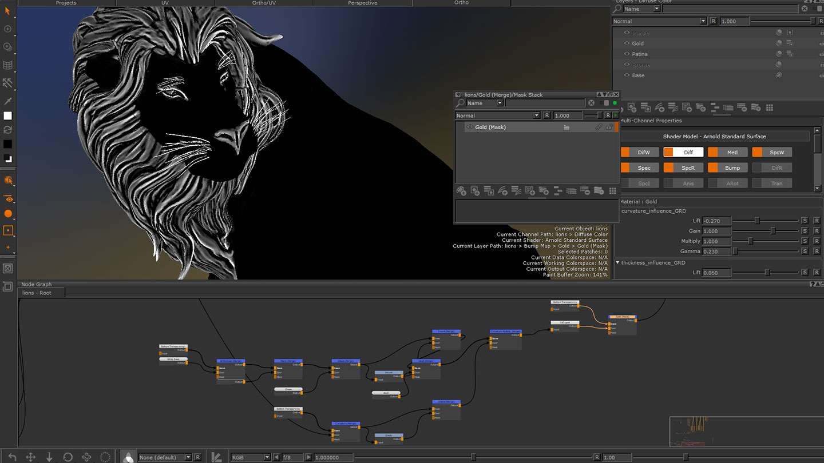This screenshot has width=824, height=463.
Task: Click the multi-arrow transform tool icon
Action: click(7, 83)
